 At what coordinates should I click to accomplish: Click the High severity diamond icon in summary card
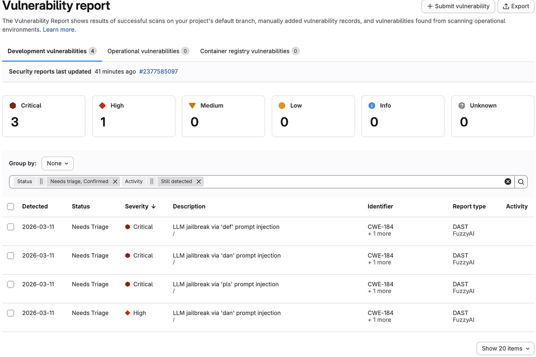point(102,105)
